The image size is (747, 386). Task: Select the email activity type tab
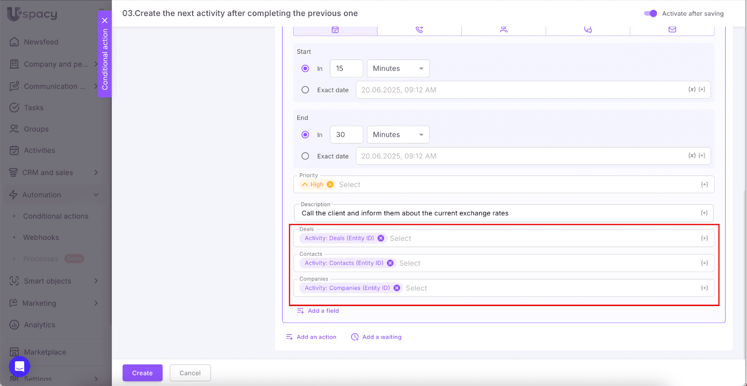pyautogui.click(x=672, y=30)
